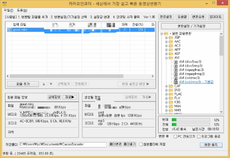Enable PC 전원끄기 after conversion
Viewport: 230px width, 158px height.
(175, 137)
